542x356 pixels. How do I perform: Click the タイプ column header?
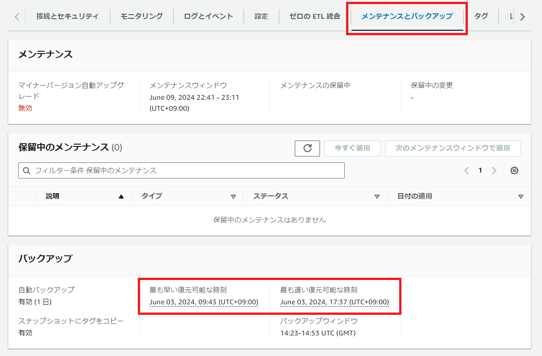coord(152,196)
